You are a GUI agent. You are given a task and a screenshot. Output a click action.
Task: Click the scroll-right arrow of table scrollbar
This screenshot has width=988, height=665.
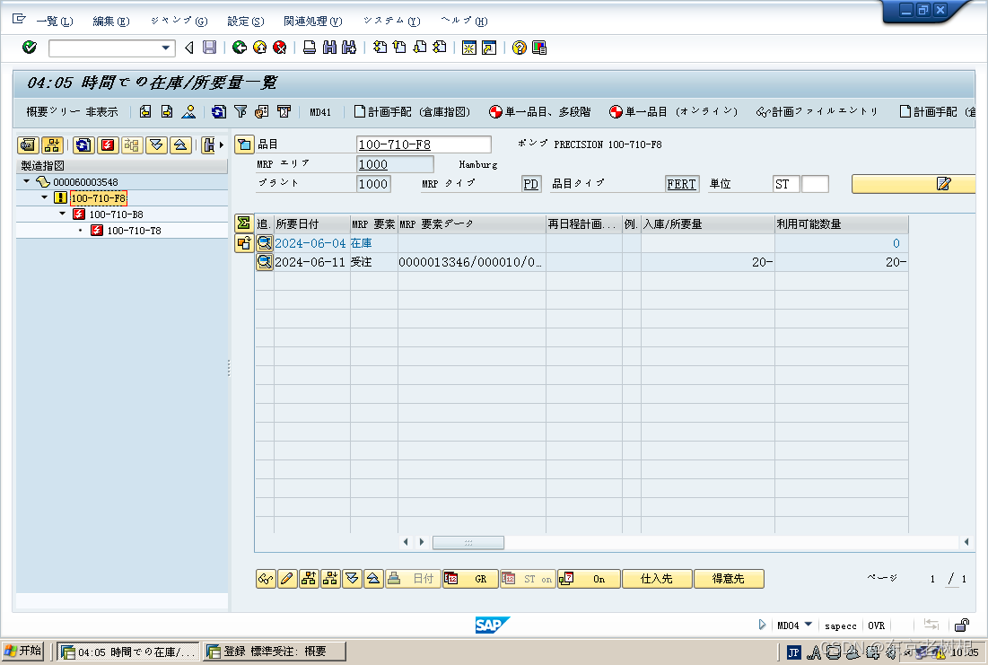pos(422,542)
